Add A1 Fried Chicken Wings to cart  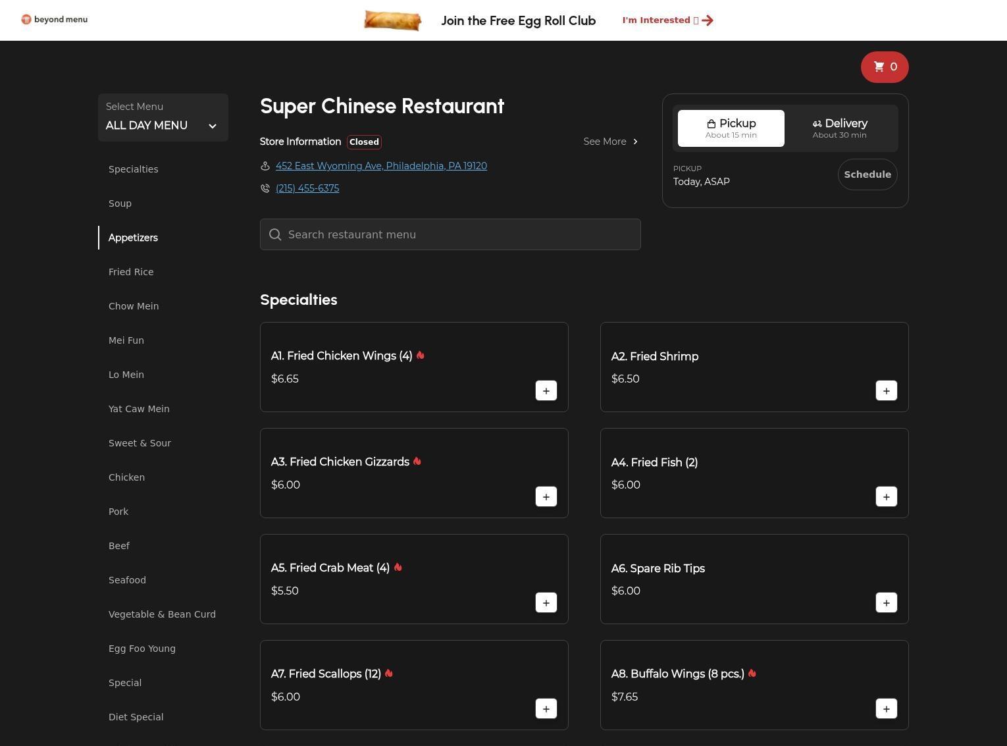546,391
